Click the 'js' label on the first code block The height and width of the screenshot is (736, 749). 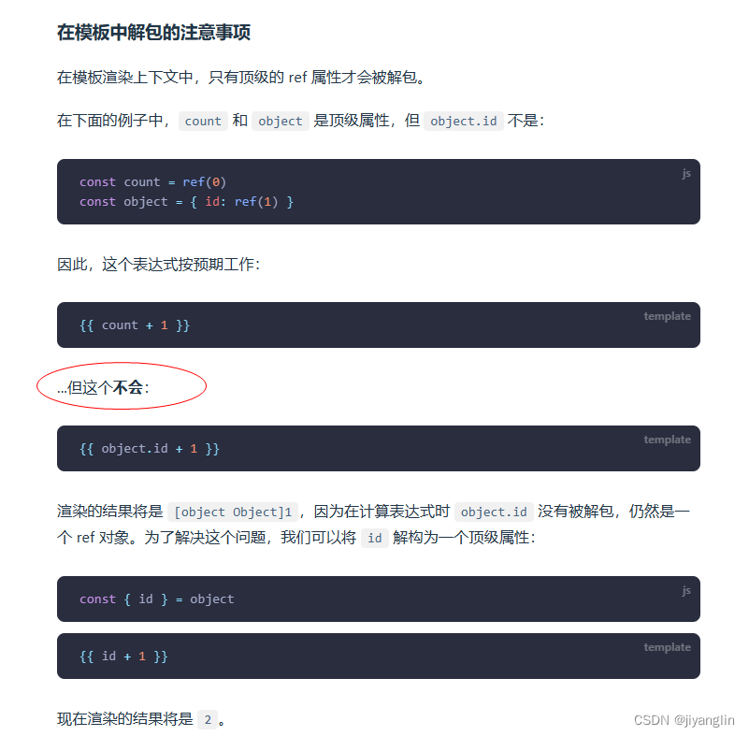[x=686, y=173]
